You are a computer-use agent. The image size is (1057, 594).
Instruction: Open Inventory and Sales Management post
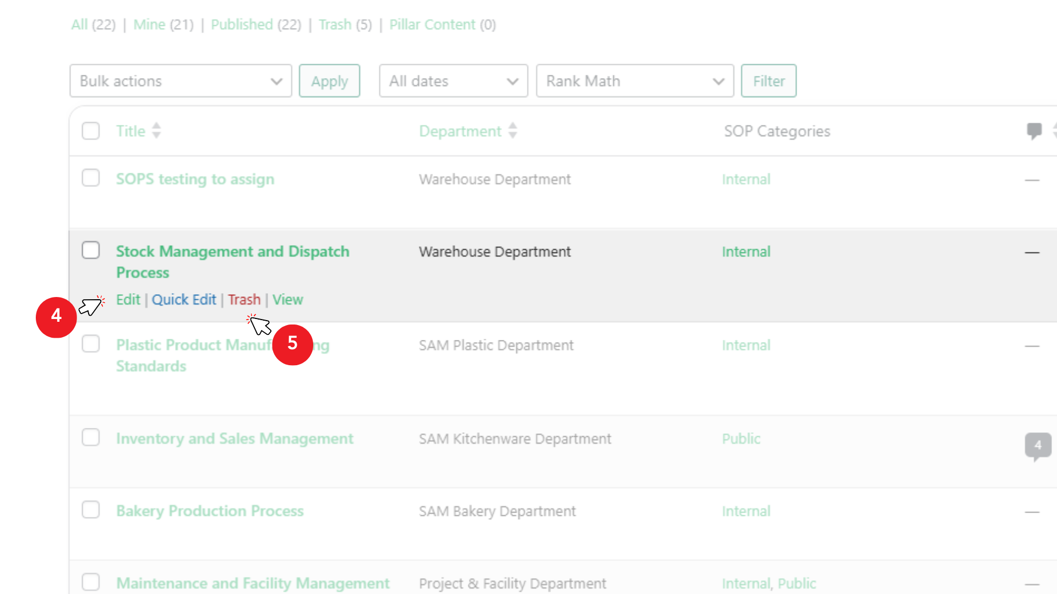pyautogui.click(x=235, y=439)
